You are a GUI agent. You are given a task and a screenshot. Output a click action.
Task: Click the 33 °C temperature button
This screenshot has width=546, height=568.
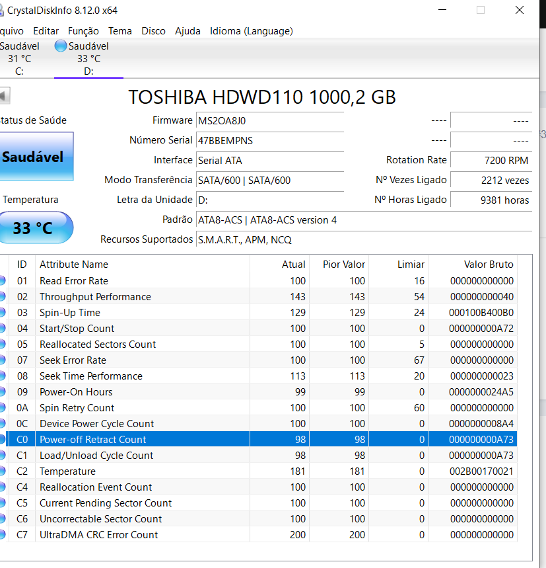tap(36, 228)
